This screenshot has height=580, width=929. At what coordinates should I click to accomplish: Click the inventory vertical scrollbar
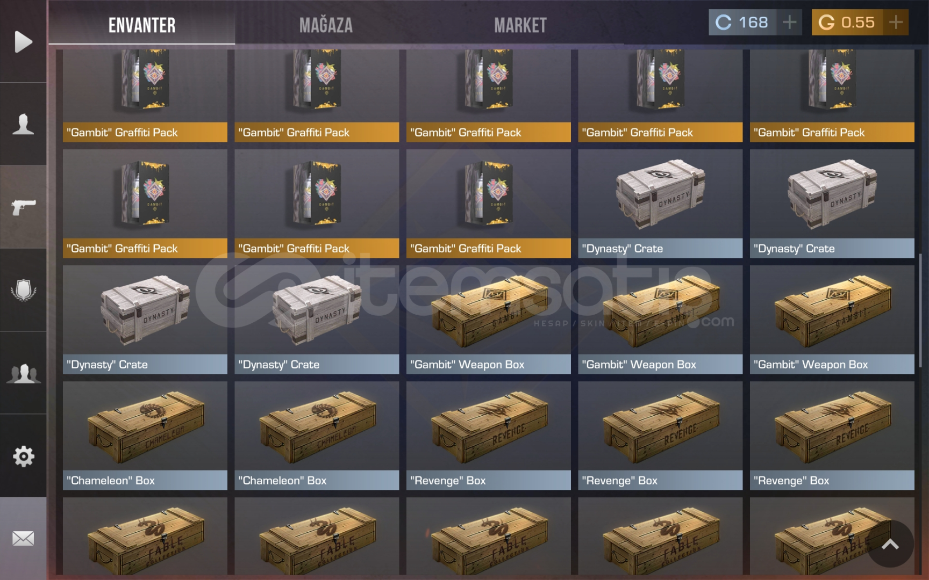[x=920, y=310]
